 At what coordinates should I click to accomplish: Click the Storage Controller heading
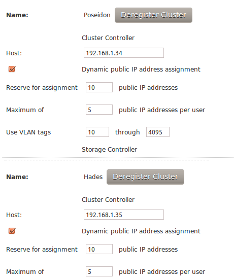[109, 150]
